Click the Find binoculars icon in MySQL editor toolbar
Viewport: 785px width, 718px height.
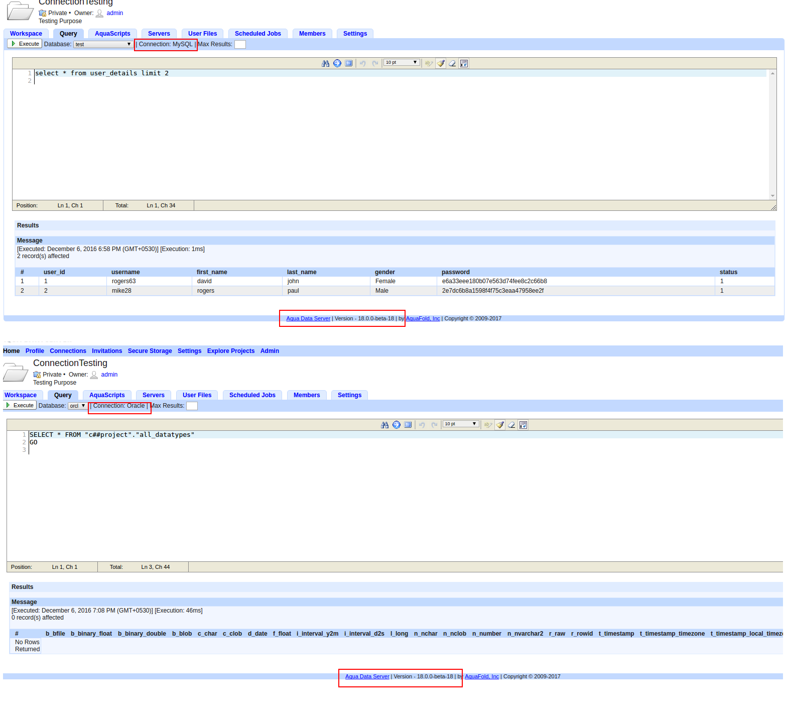[326, 63]
